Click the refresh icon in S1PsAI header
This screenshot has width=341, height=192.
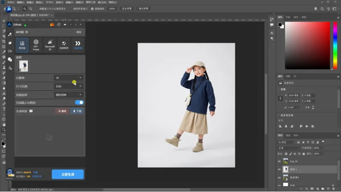point(59,24)
